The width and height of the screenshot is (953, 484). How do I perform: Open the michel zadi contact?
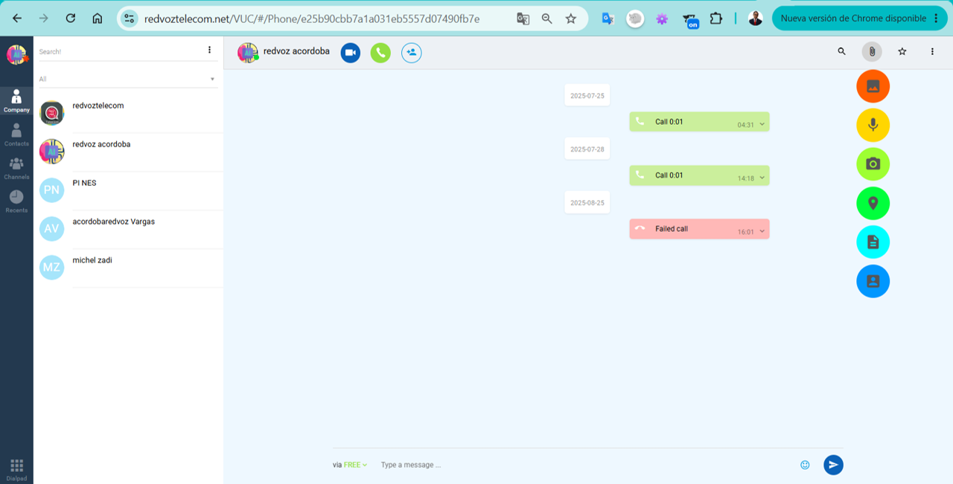click(128, 268)
